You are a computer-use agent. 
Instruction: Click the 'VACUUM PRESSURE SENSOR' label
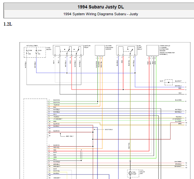109,47
